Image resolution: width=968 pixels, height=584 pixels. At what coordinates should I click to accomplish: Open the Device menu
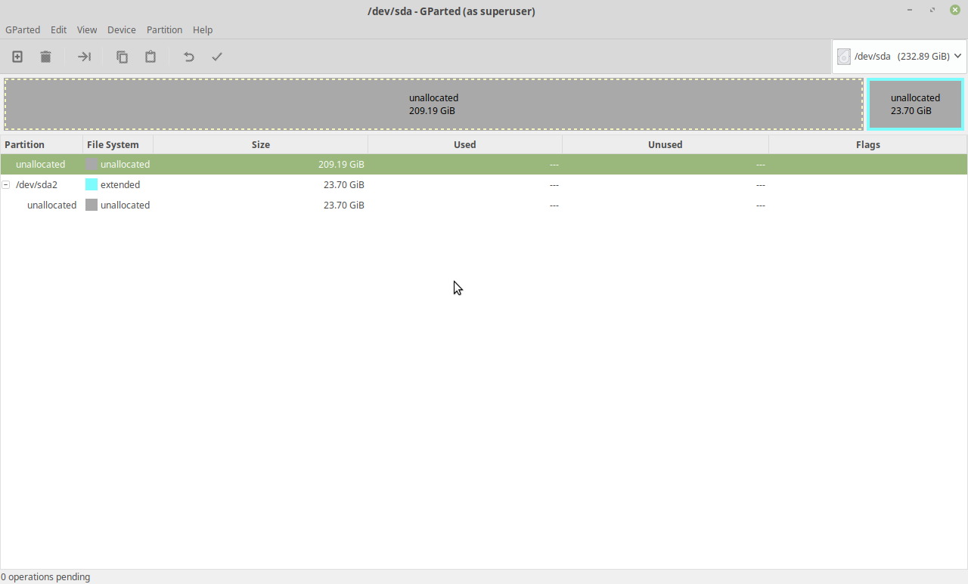(121, 29)
